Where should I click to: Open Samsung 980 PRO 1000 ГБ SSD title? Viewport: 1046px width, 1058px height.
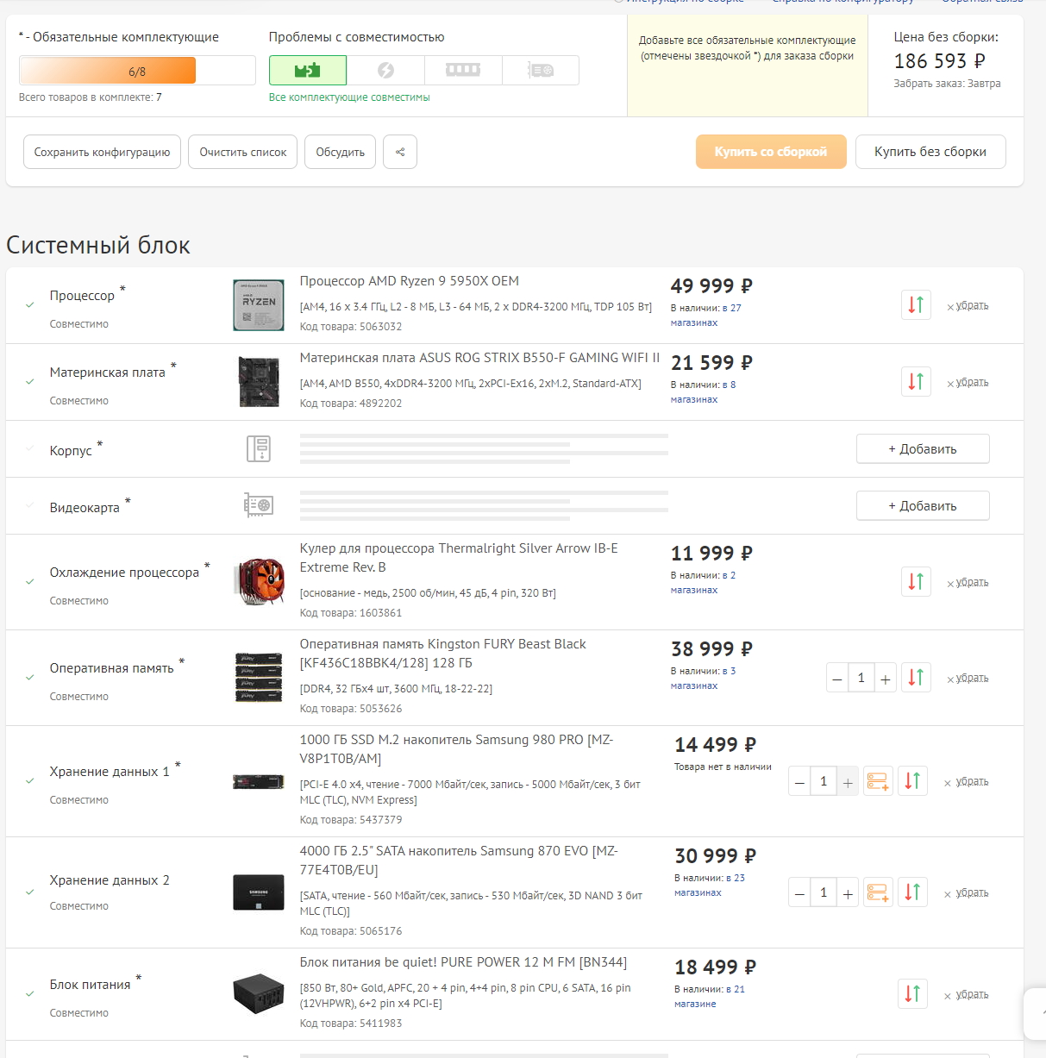pyautogui.click(x=456, y=749)
